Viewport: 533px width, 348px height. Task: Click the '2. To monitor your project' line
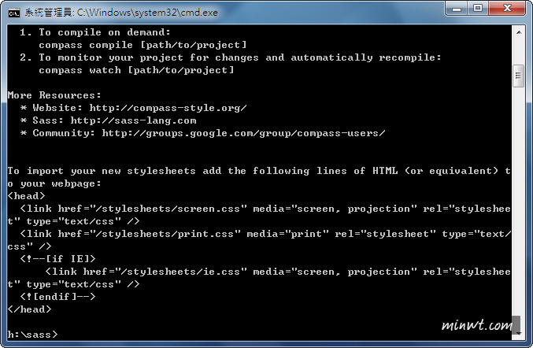point(231,57)
